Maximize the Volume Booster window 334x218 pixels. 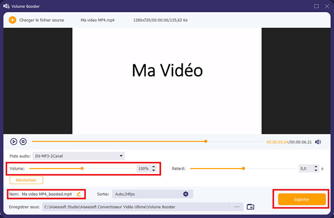coord(317,6)
